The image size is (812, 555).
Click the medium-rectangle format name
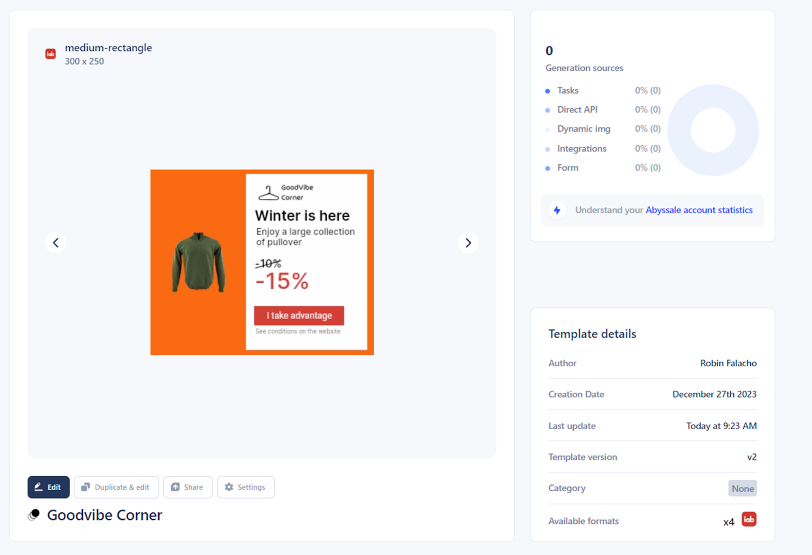click(108, 48)
